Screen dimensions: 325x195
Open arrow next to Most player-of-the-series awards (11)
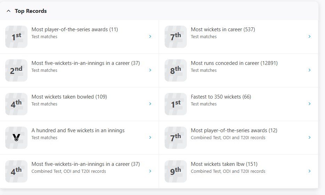click(x=150, y=36)
